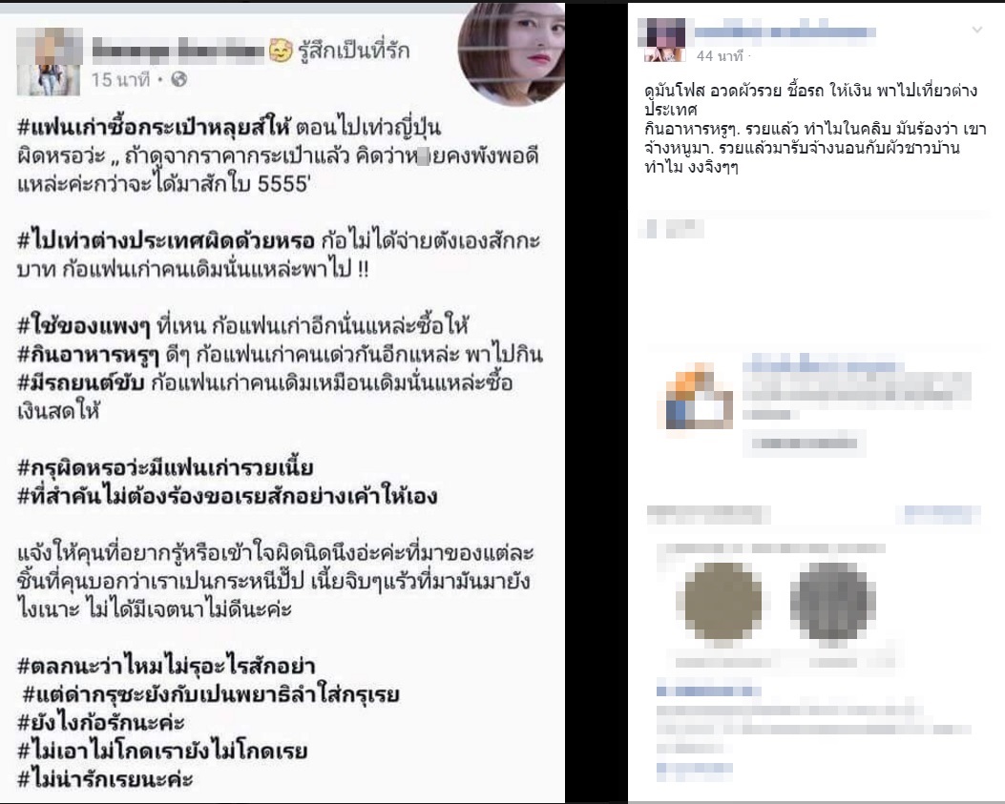1005x804 pixels.
Task: Open hashtag #กินอาหารหรูๆ
Action: click(x=88, y=354)
